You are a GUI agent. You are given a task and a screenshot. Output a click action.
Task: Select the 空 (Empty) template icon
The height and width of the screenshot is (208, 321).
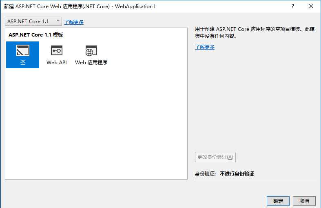[22, 55]
